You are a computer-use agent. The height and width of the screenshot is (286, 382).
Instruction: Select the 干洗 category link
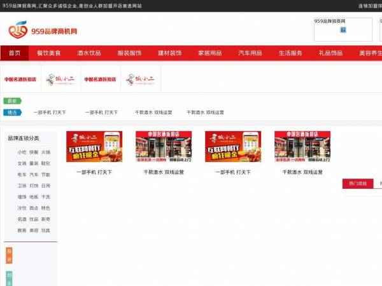[x=46, y=197]
